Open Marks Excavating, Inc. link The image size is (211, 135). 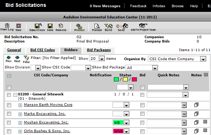pos(45,114)
